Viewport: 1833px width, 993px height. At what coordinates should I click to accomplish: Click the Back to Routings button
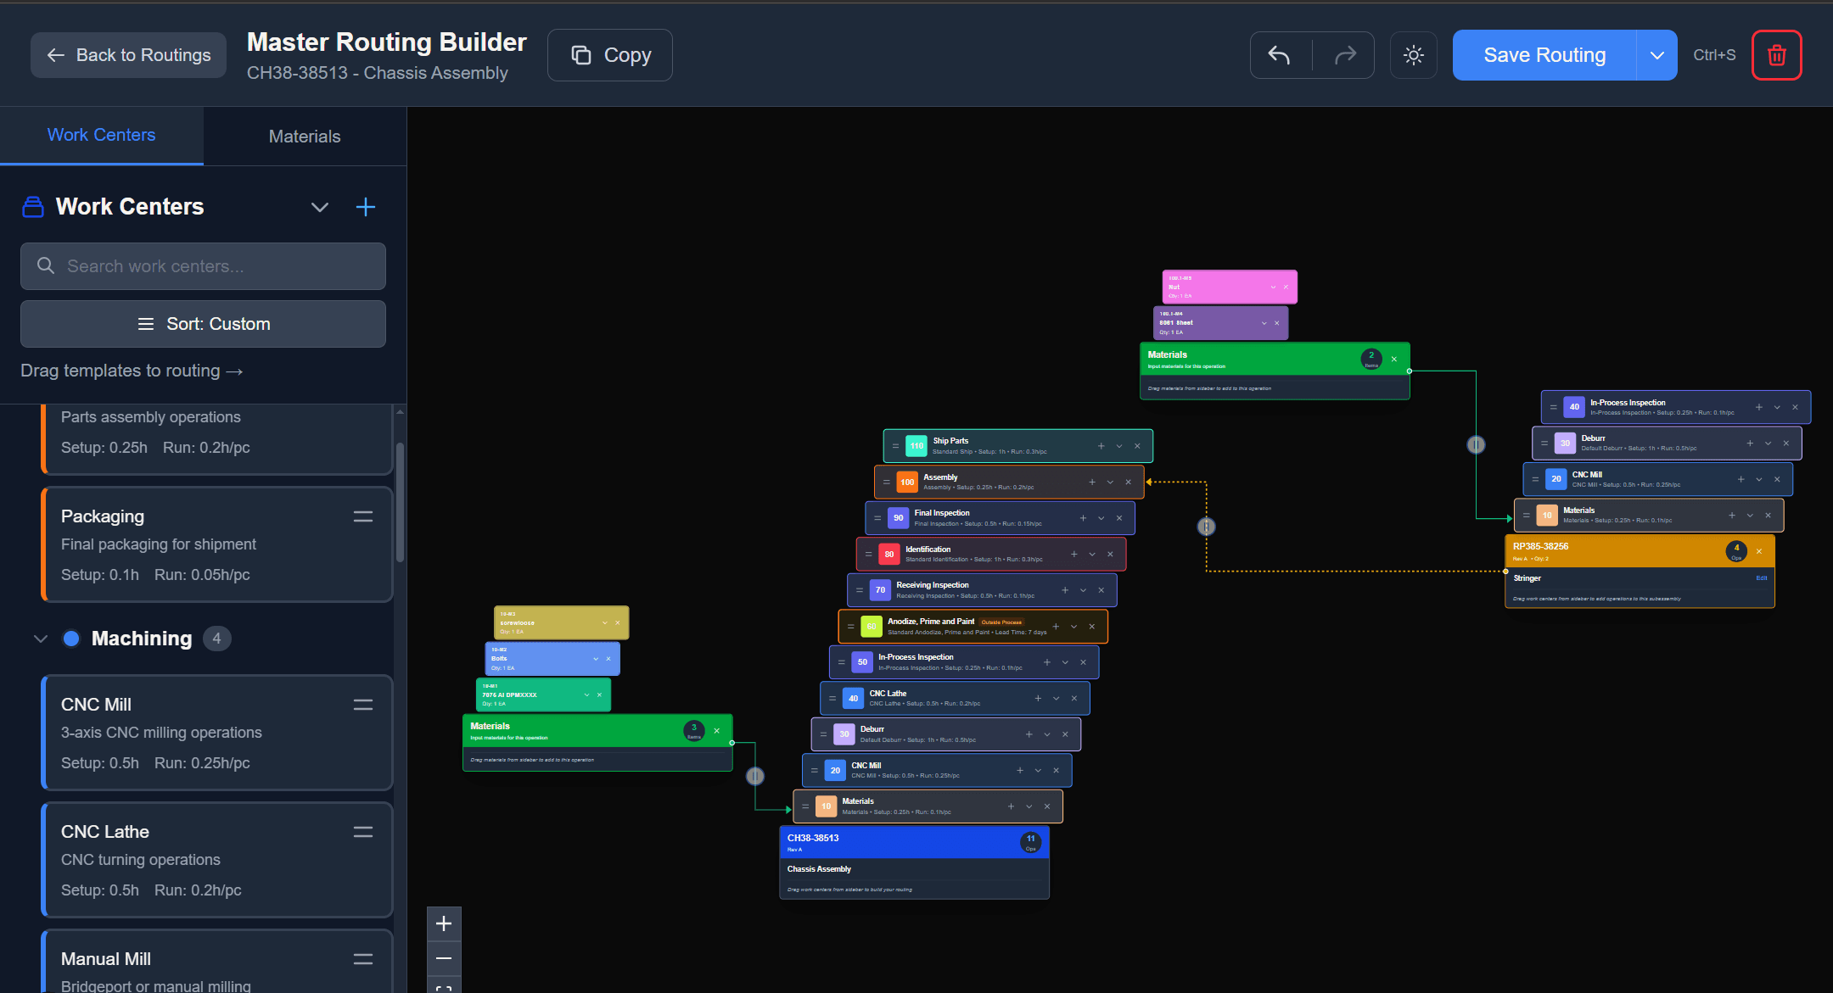click(x=128, y=54)
